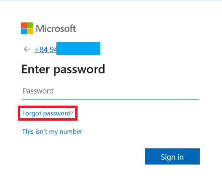Click the Microsoft four-square logo
The height and width of the screenshot is (186, 222).
27,28
